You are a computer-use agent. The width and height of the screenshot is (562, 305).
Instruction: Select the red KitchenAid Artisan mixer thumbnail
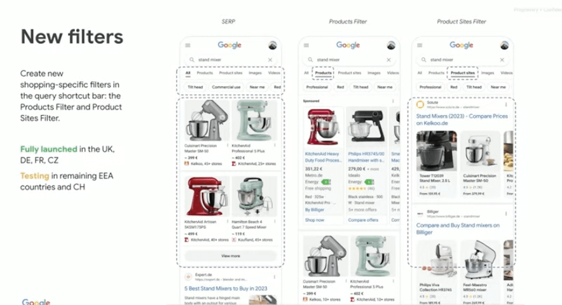click(x=206, y=196)
